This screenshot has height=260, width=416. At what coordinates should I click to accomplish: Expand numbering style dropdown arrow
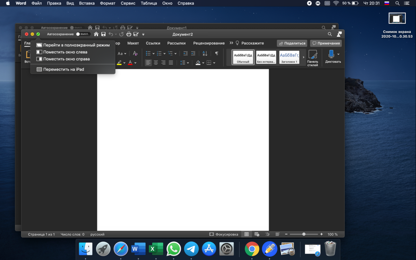[165, 54]
